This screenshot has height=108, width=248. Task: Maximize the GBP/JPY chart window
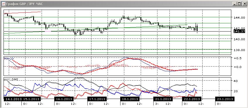pyautogui.click(x=239, y=4)
